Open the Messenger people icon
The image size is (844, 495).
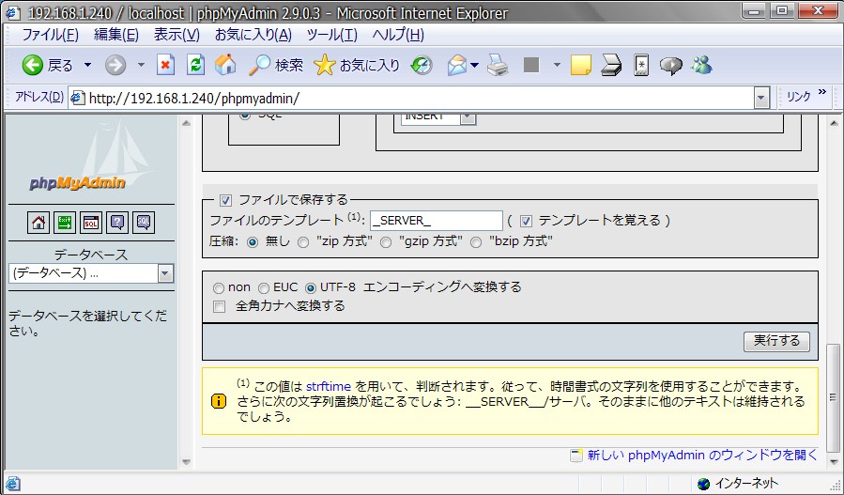click(x=702, y=65)
